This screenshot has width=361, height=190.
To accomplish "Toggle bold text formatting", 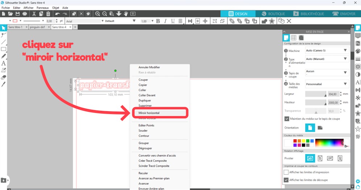I will (158, 21).
